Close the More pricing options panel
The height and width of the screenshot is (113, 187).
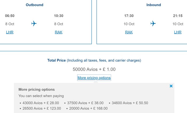(171, 86)
